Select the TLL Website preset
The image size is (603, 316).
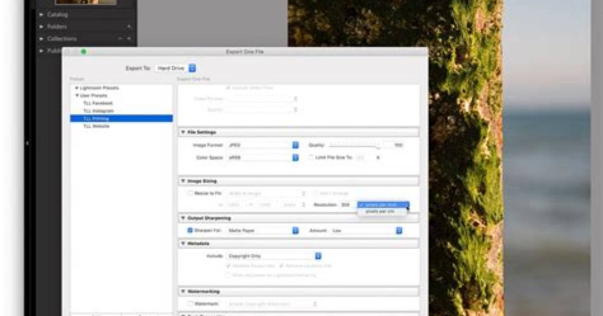tap(96, 126)
